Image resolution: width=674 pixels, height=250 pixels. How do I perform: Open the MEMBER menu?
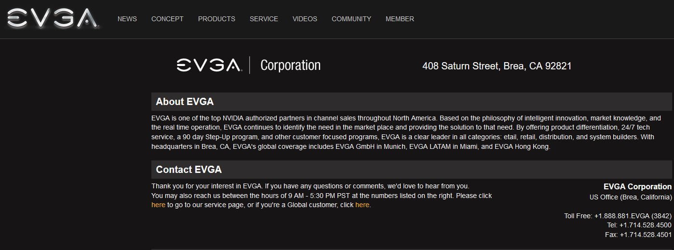[x=400, y=19]
